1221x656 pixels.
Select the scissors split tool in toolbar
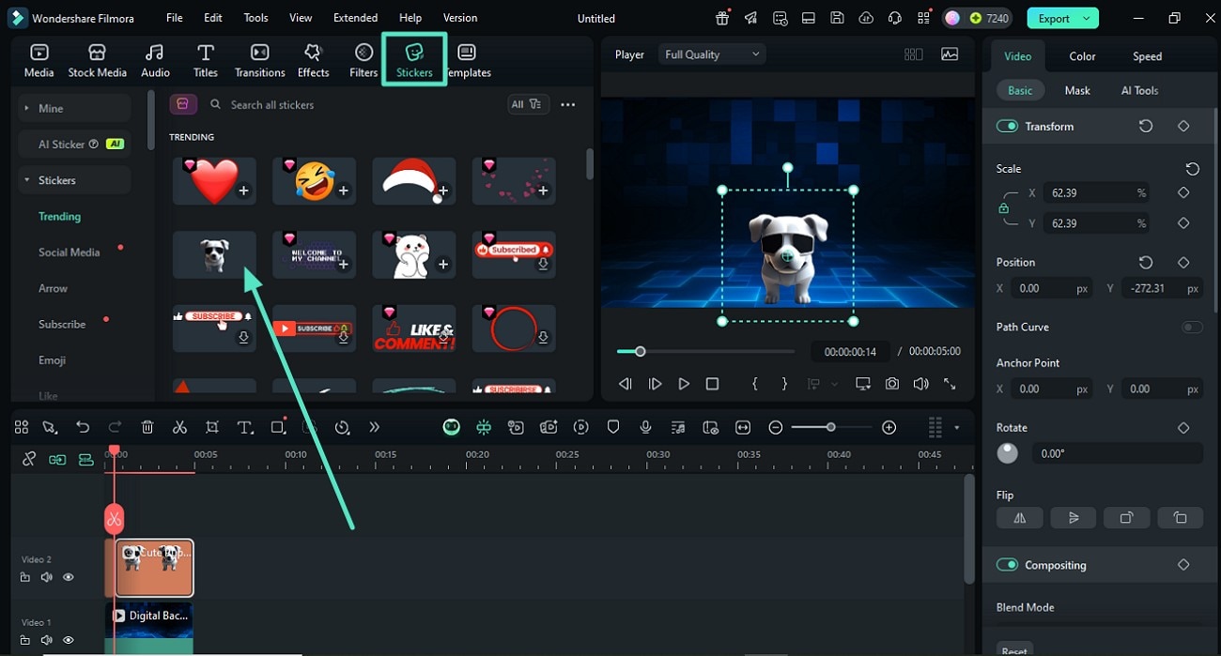[179, 427]
